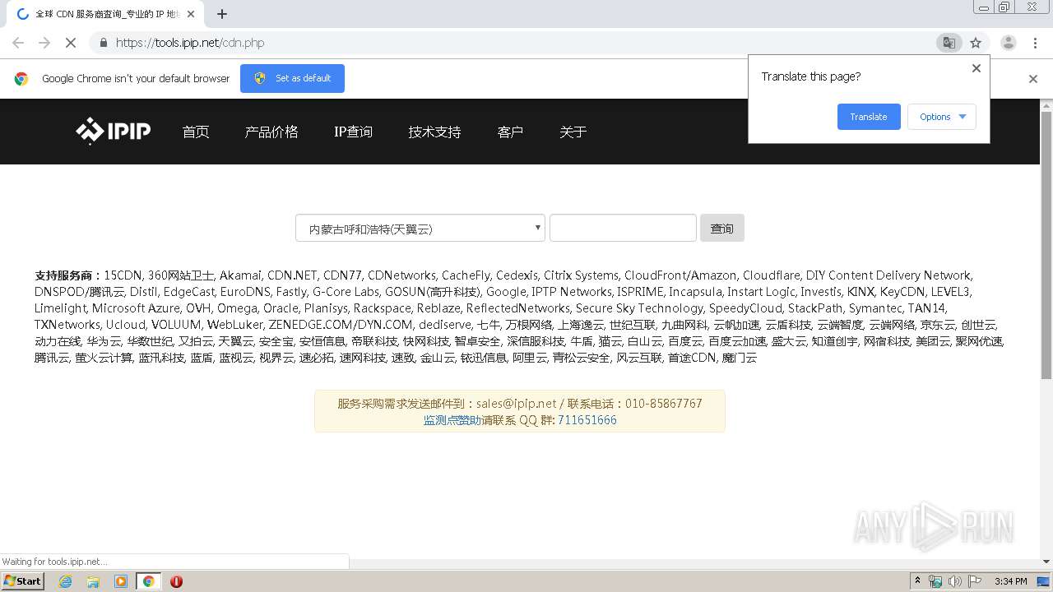
Task: Open a new browser tab
Action: [x=222, y=14]
